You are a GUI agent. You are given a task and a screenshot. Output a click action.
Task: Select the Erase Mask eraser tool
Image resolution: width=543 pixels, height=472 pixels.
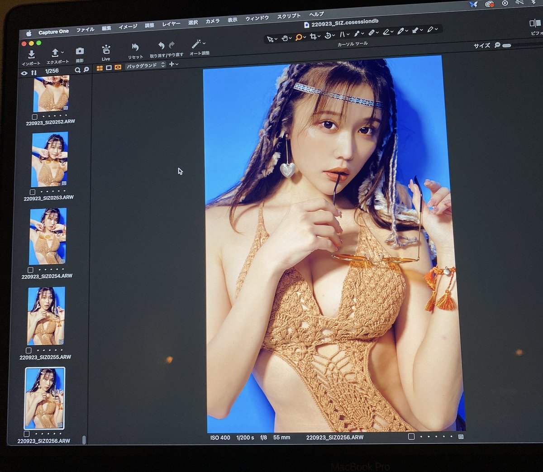386,32
